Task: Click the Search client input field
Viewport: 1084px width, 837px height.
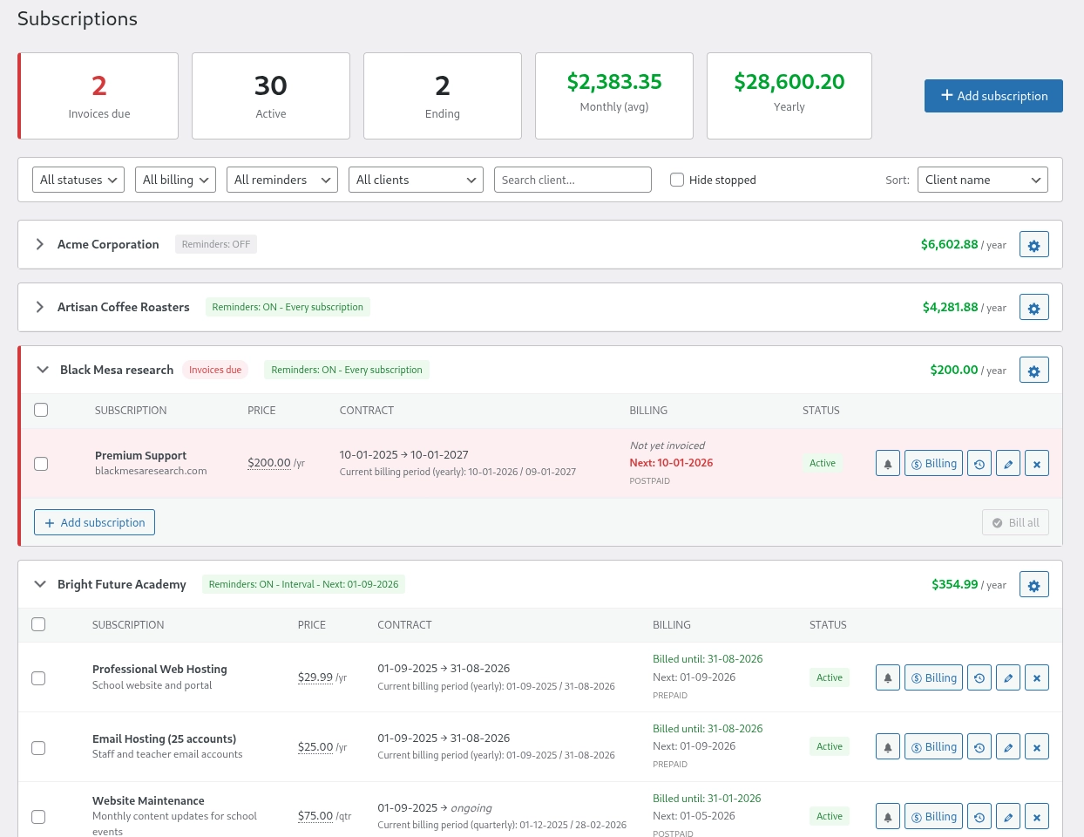Action: coord(572,180)
